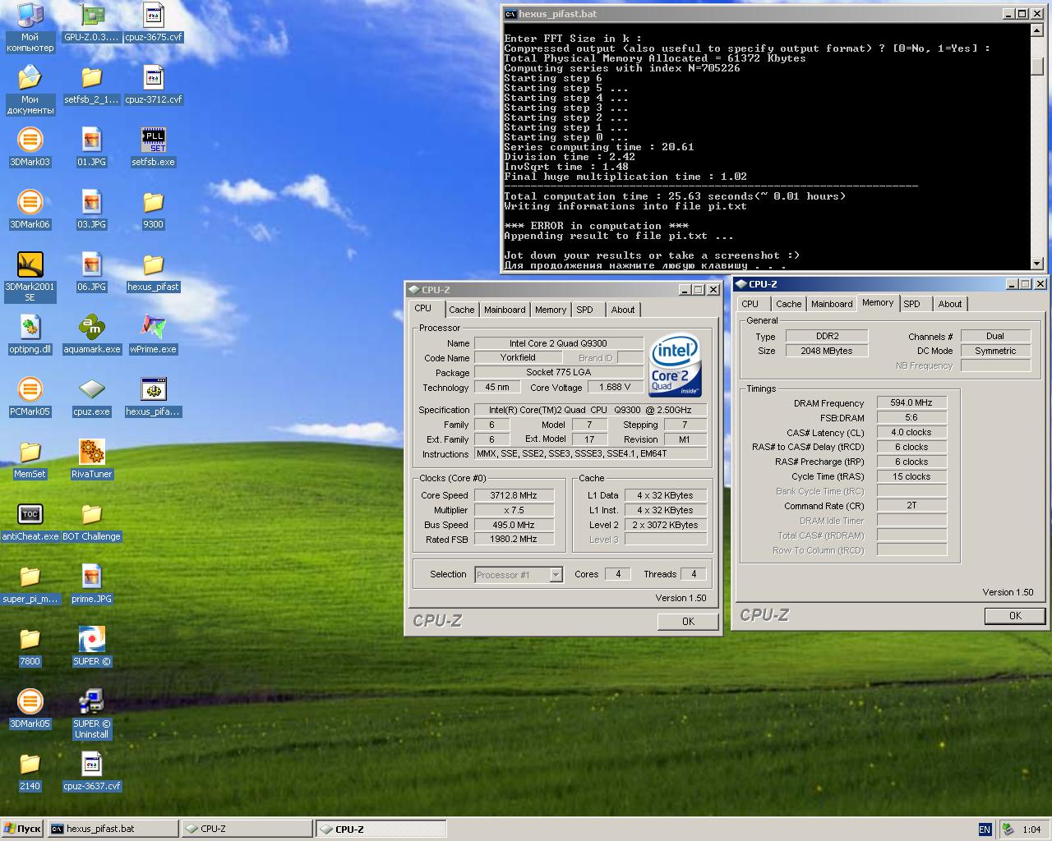Click console scrollbar up arrow

point(1036,31)
